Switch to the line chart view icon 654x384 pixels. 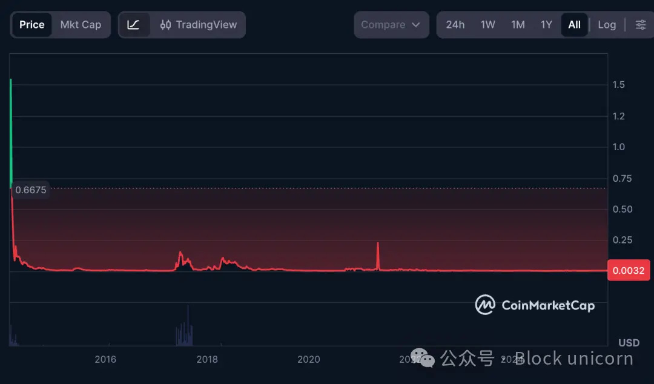pyautogui.click(x=133, y=25)
